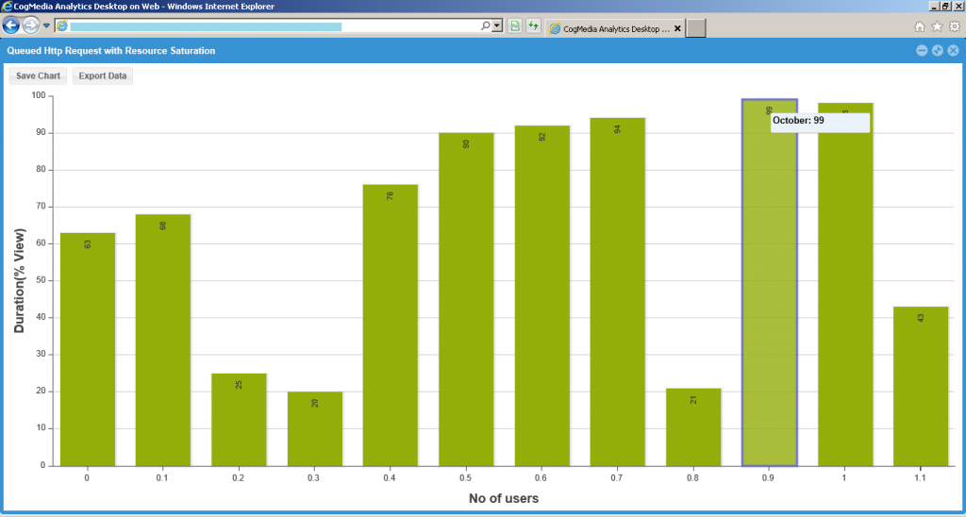
Task: Click the Save Chart button
Action: pyautogui.click(x=38, y=75)
